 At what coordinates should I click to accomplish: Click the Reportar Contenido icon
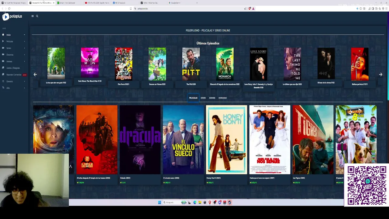point(3,75)
